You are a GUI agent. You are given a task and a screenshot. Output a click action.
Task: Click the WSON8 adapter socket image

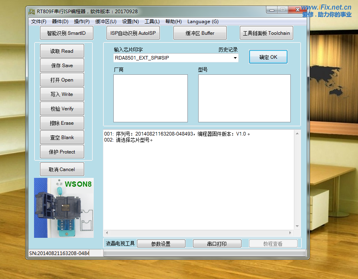click(x=64, y=207)
